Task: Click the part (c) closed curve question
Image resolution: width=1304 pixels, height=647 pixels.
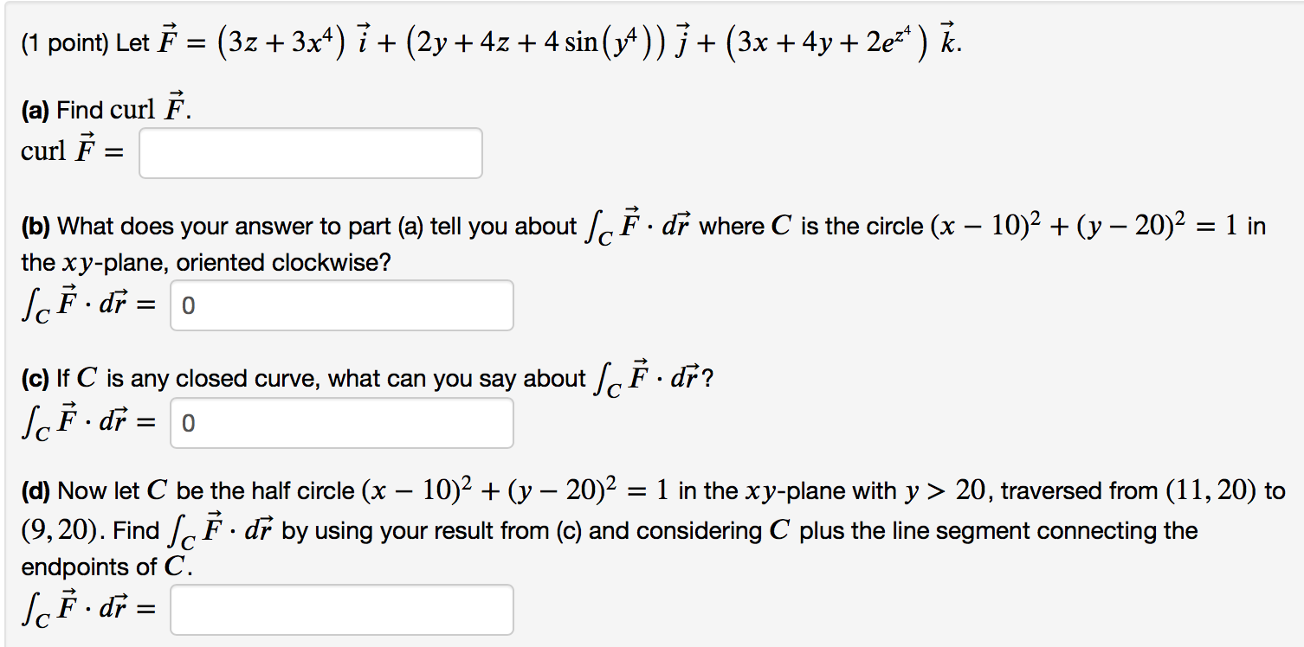Action: [x=346, y=377]
